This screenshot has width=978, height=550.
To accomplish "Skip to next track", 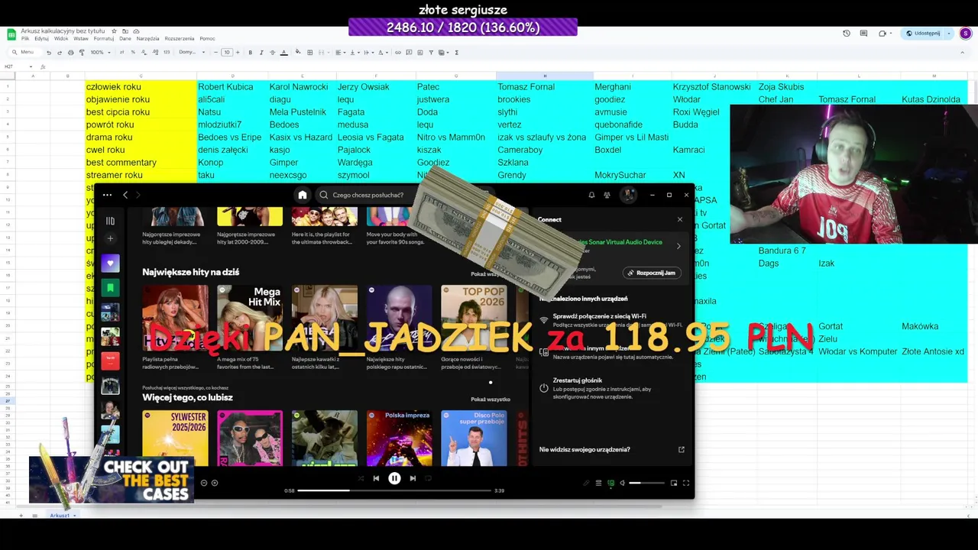I will 413,478.
